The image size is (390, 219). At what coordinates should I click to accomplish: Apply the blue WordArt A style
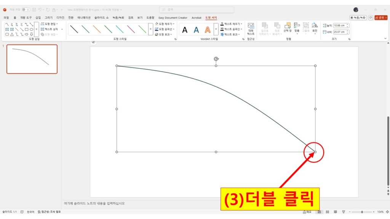coord(196,30)
